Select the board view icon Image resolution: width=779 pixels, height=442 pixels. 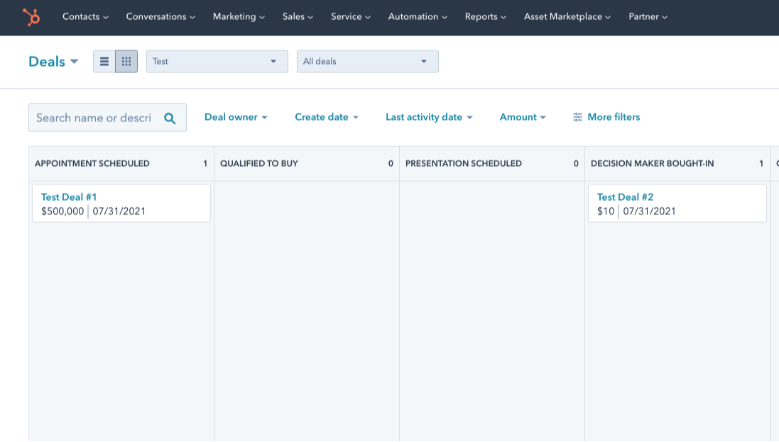126,61
